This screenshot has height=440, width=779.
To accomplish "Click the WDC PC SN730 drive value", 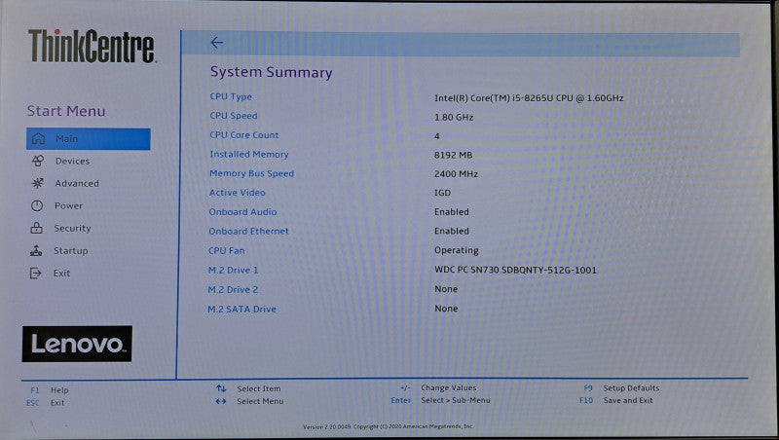I will tap(515, 271).
